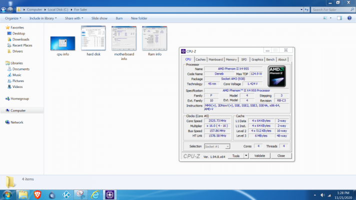Click Validate button in CPU-Z
This screenshot has height=200, width=356.
click(x=259, y=155)
